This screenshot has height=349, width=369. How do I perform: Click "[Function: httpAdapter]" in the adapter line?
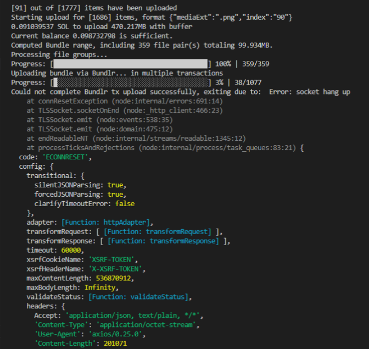tap(105, 222)
